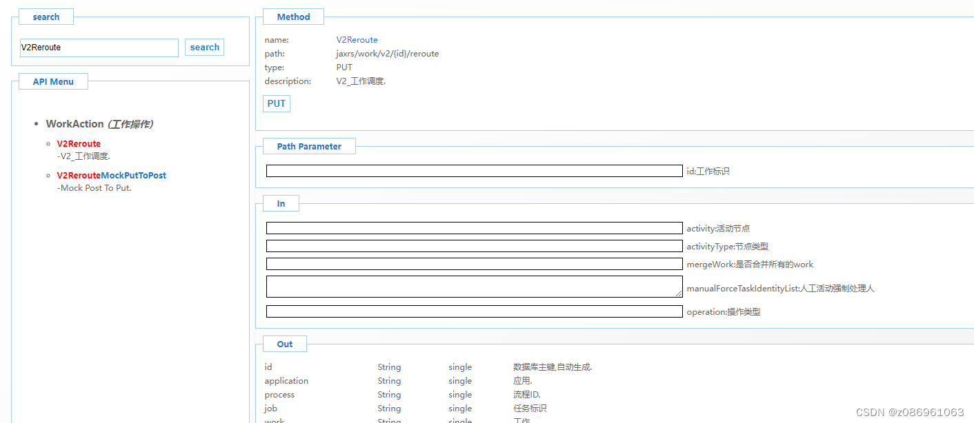
Task: Click the search panel header label
Action: (46, 16)
